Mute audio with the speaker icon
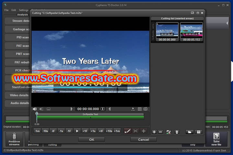 (35, 109)
